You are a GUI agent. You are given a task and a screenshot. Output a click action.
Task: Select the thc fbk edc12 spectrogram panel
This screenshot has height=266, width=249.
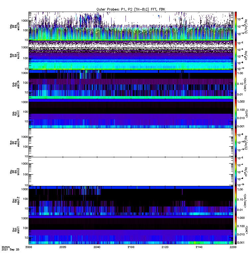(131, 201)
